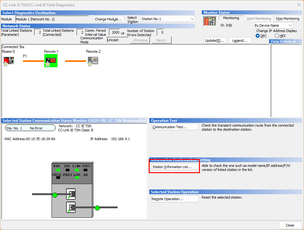The height and width of the screenshot is (230, 304).
Task: Stop monitoring the network
Action: coord(288,19)
